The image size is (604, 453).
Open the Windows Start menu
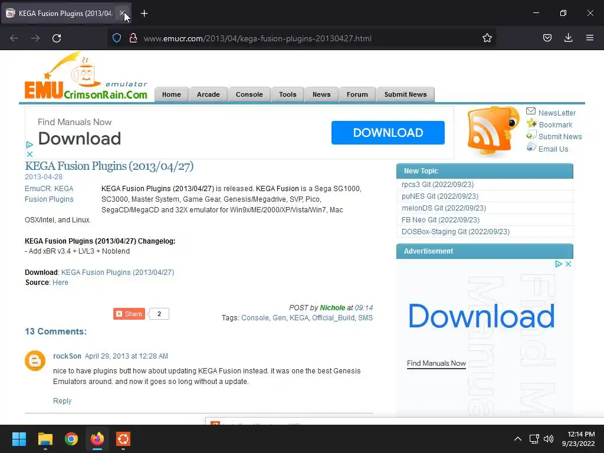19,439
